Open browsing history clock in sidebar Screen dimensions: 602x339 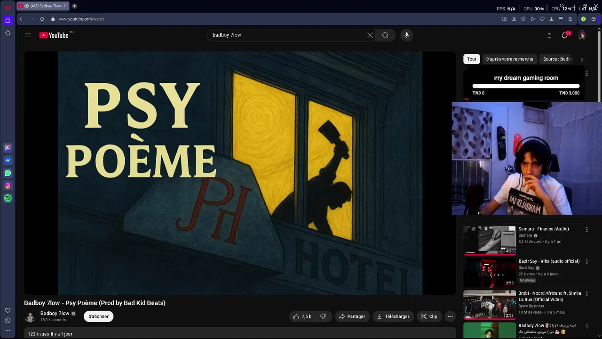click(x=8, y=321)
